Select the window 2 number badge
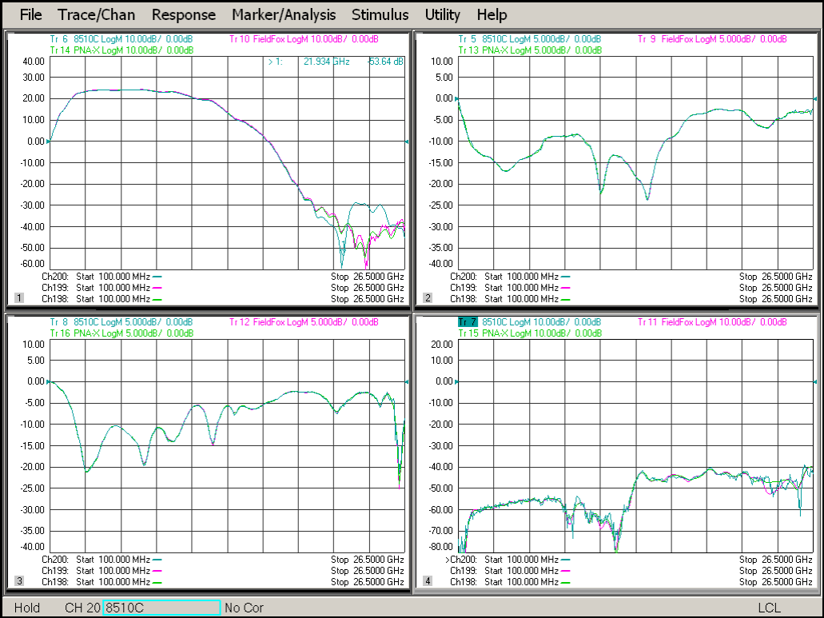Screen dimensions: 824x618 (x=428, y=298)
